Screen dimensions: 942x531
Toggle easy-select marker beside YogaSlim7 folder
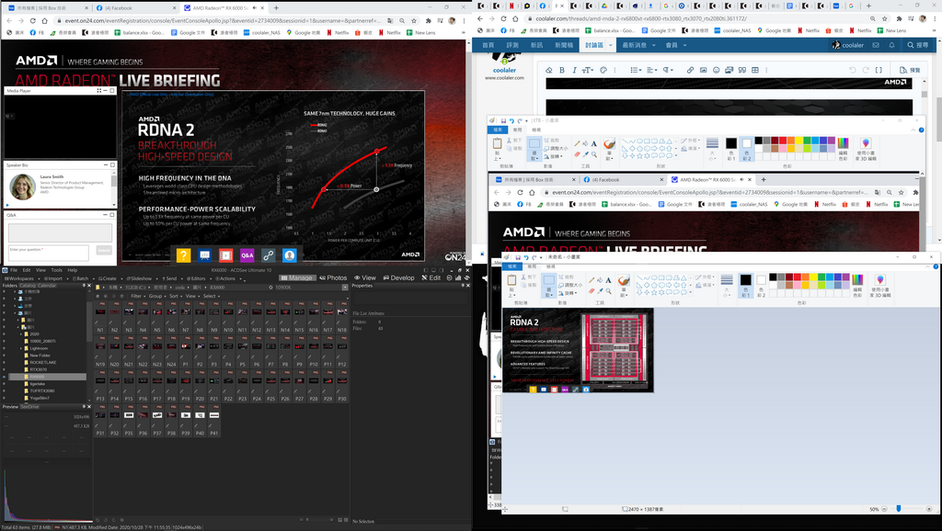pyautogui.click(x=5, y=398)
